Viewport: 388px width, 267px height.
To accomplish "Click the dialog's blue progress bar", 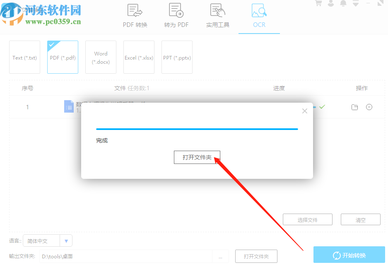I will coord(197,129).
